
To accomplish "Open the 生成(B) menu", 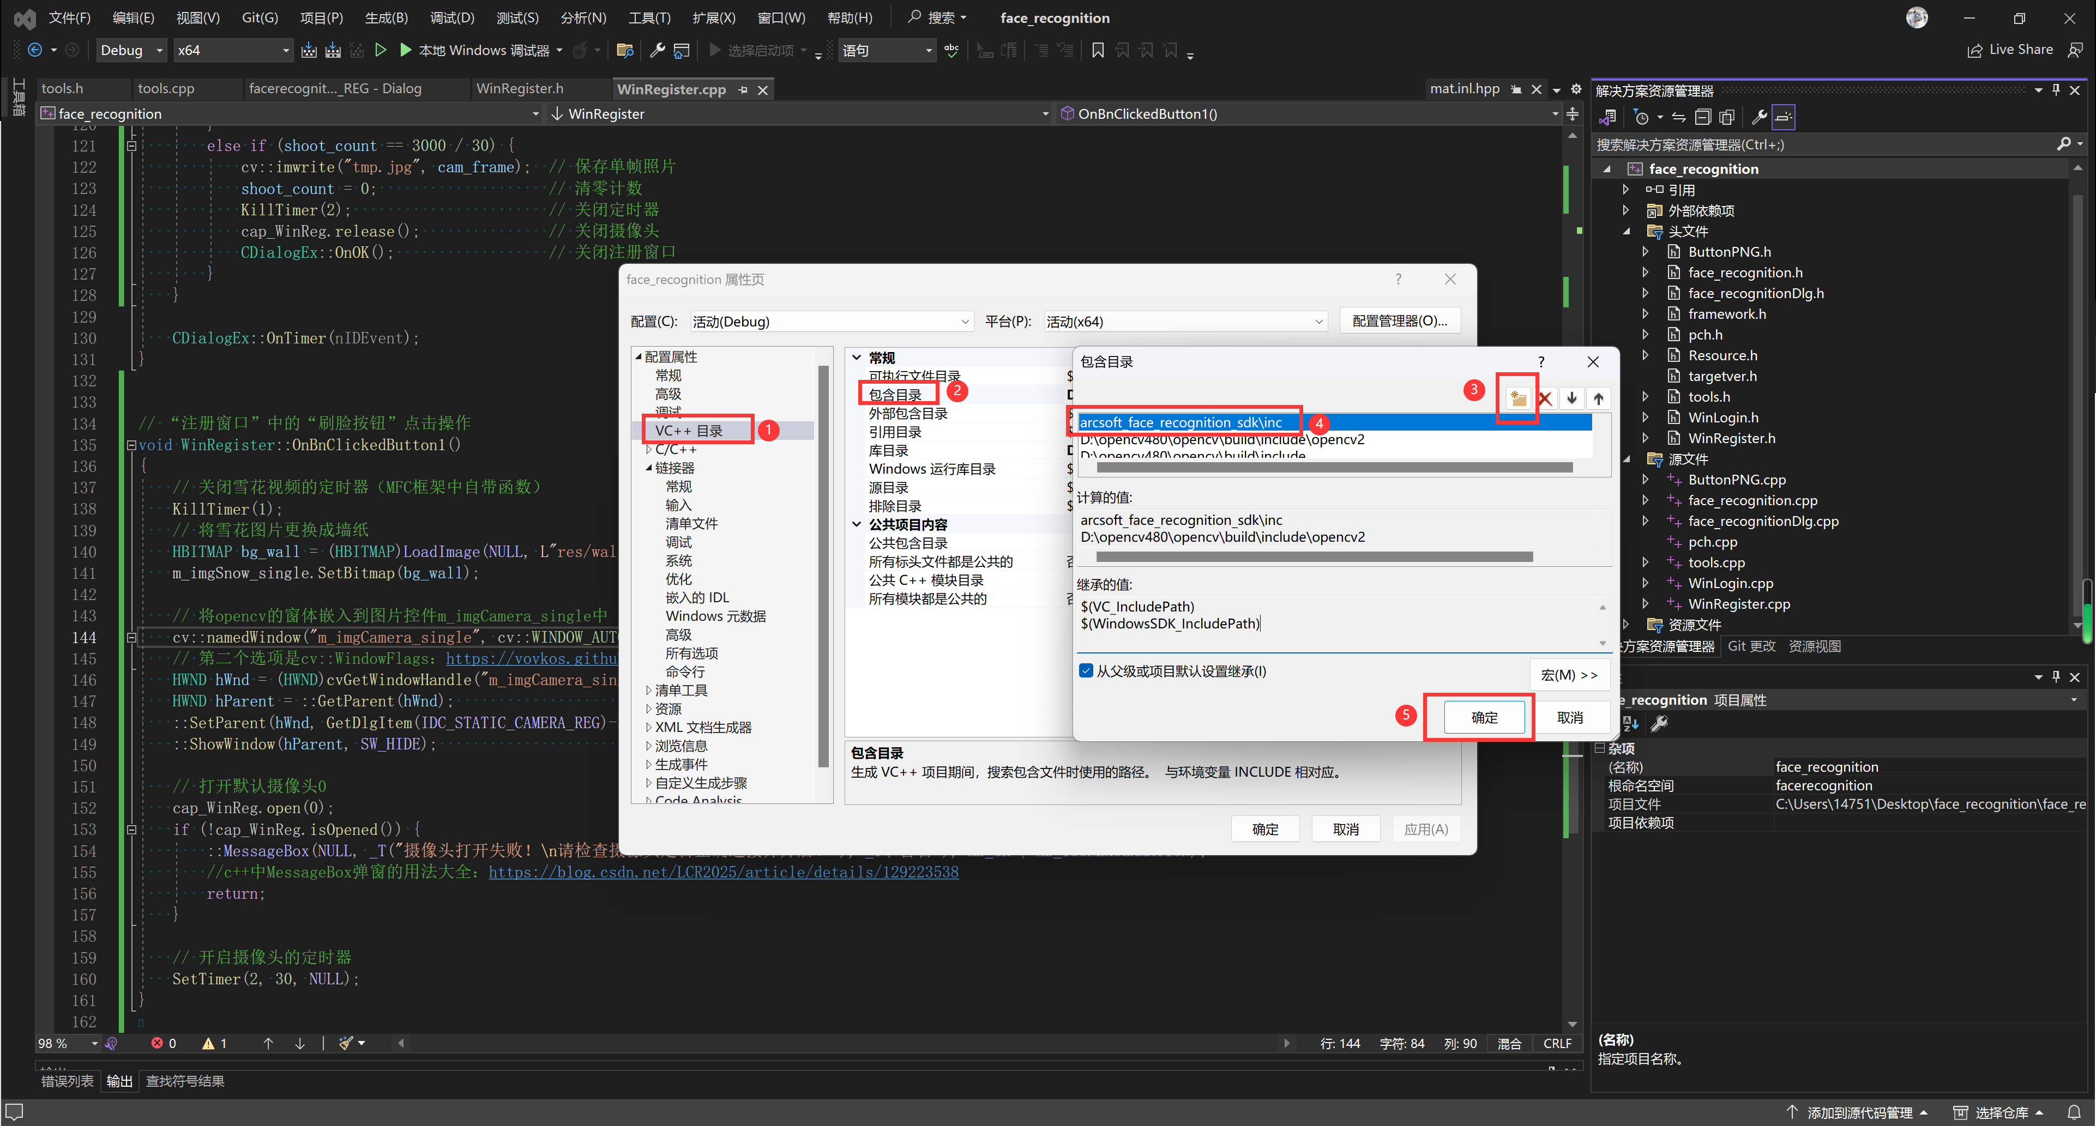I will tap(386, 18).
